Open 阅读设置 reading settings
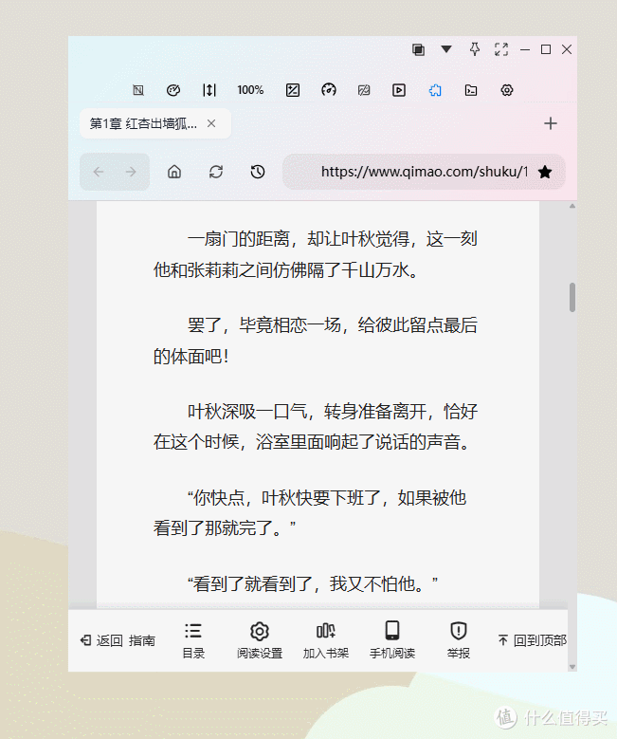Viewport: 617px width, 739px height. tap(260, 640)
